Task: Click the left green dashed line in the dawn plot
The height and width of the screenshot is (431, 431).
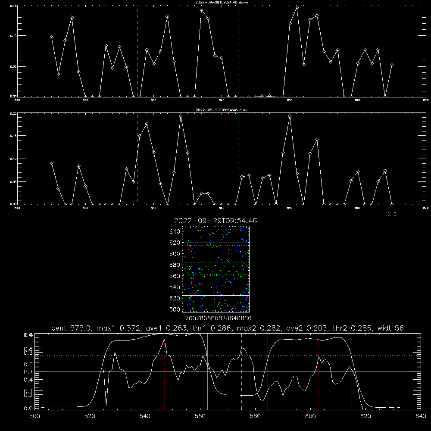Action: pos(137,51)
